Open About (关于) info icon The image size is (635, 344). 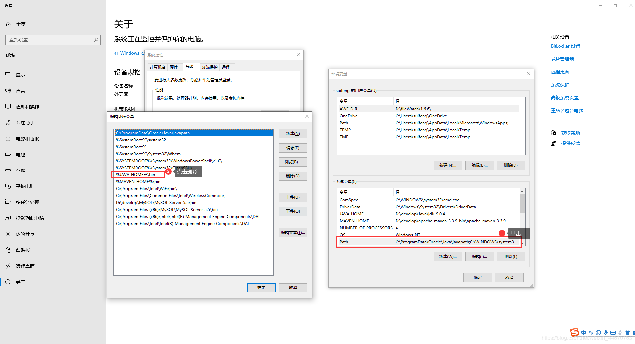pos(8,282)
